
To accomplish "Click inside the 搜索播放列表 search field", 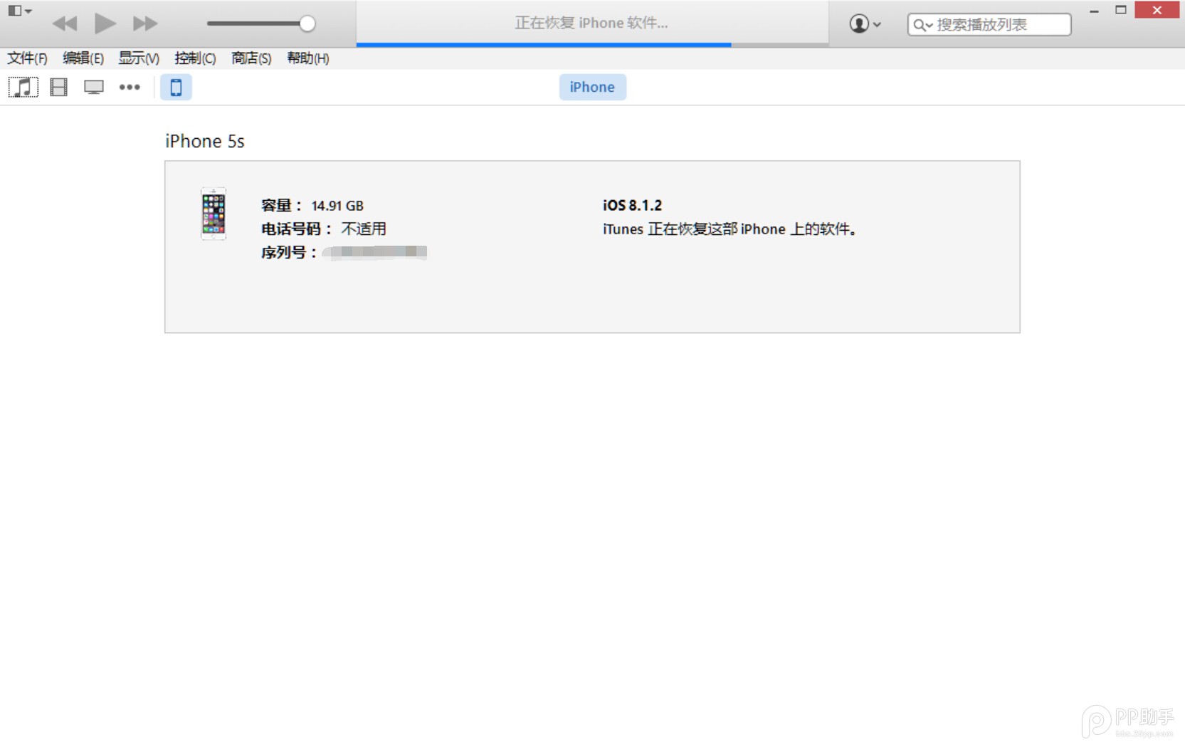I will pos(996,23).
